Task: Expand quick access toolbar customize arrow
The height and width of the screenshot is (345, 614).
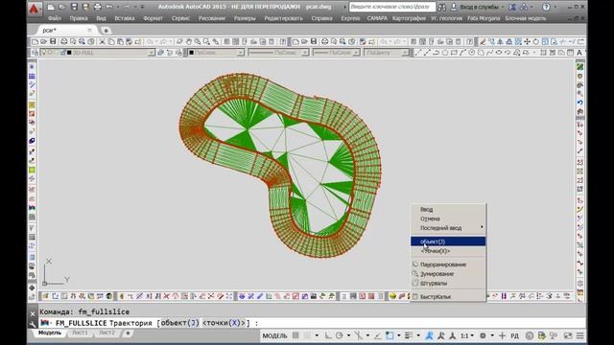Action: tap(142, 7)
